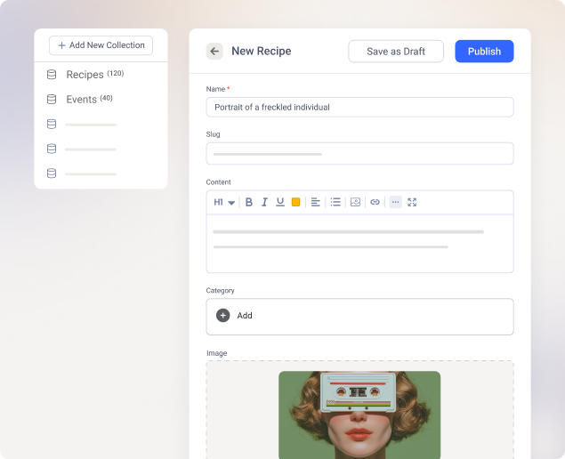Click the database icon beside Recipes
The height and width of the screenshot is (459, 565).
52,75
